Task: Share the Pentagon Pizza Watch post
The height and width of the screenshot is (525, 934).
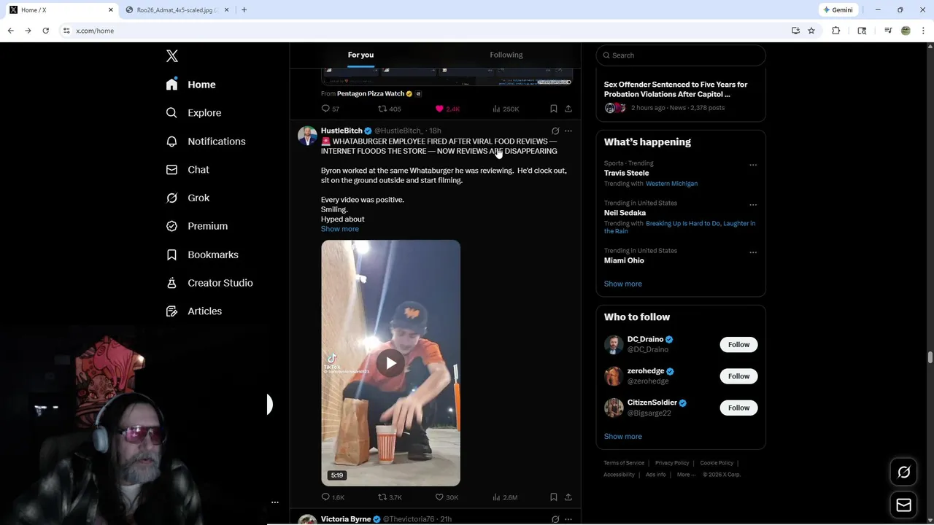Action: (x=568, y=109)
